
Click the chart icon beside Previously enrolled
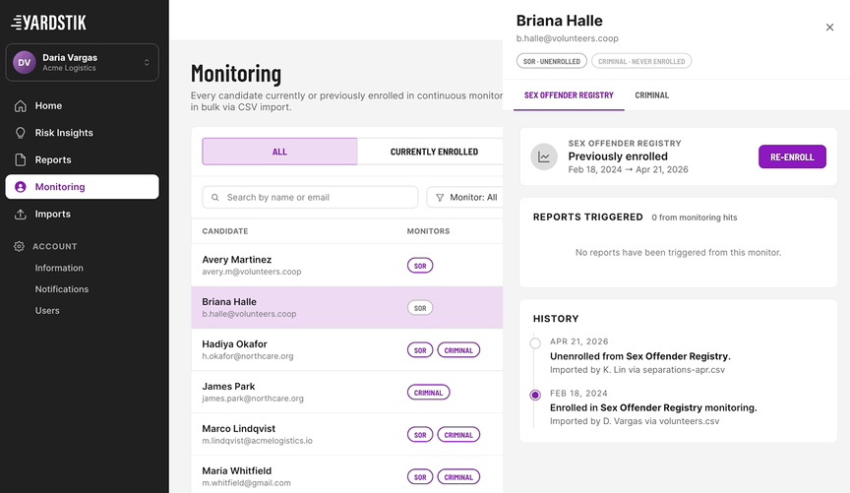point(544,156)
